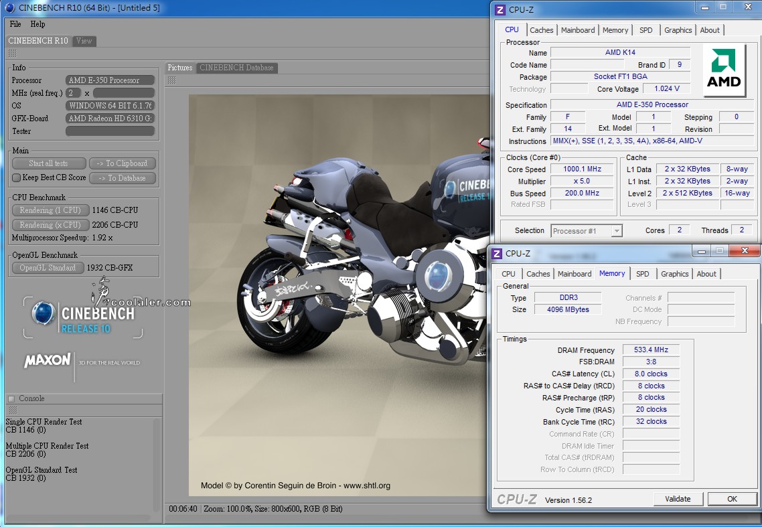Image resolution: width=762 pixels, height=527 pixels.
Task: Click the grip handle under the Pictures tab
Action: (171, 80)
